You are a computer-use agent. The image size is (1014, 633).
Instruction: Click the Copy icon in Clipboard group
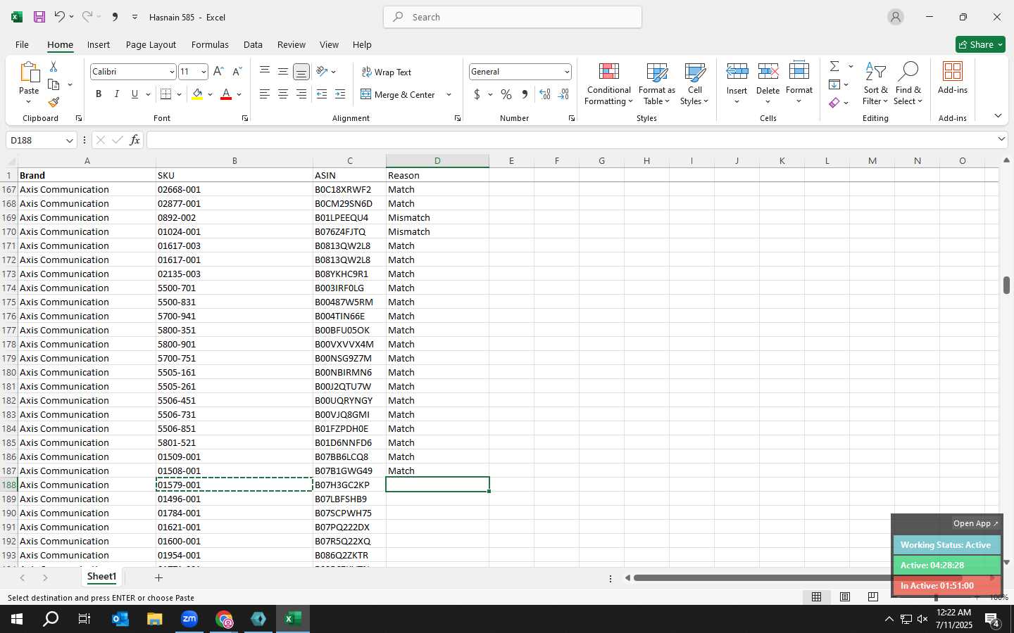coord(54,84)
